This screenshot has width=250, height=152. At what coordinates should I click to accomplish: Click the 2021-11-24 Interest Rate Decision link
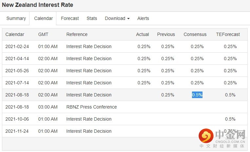click(x=89, y=131)
